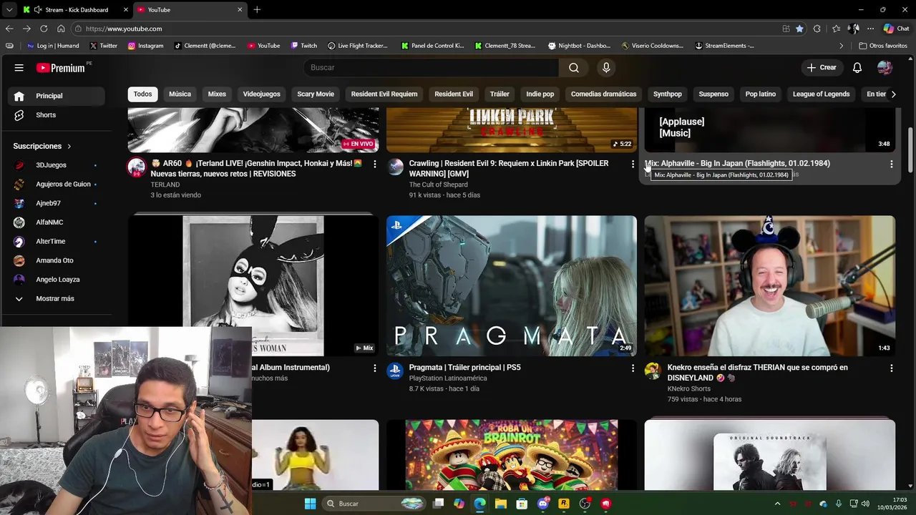
Task: Open the Roba un Brainrot thumbnail
Action: (x=511, y=455)
